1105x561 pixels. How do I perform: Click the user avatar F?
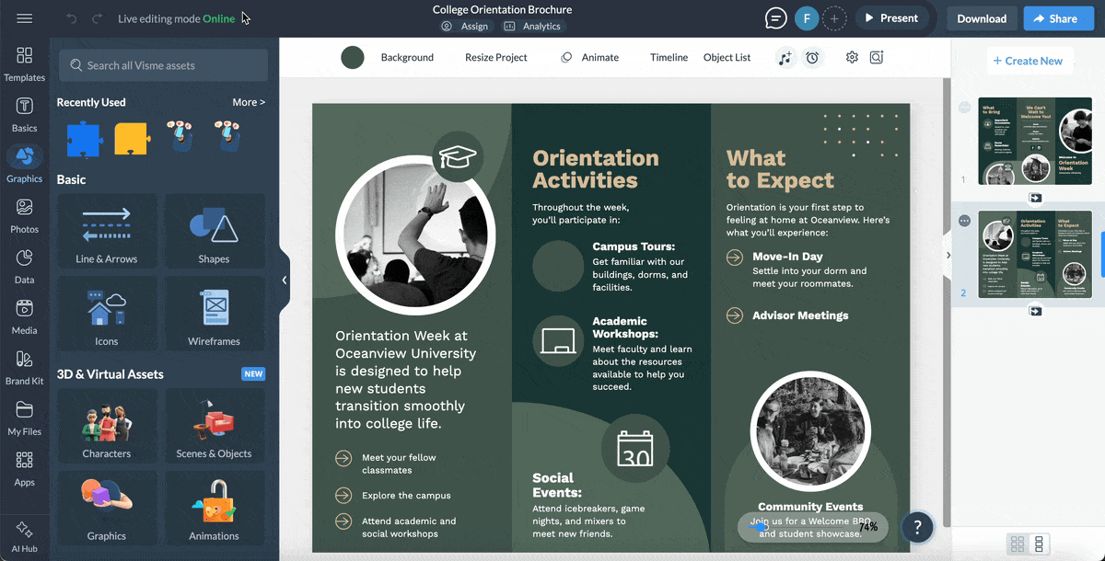pyautogui.click(x=807, y=18)
